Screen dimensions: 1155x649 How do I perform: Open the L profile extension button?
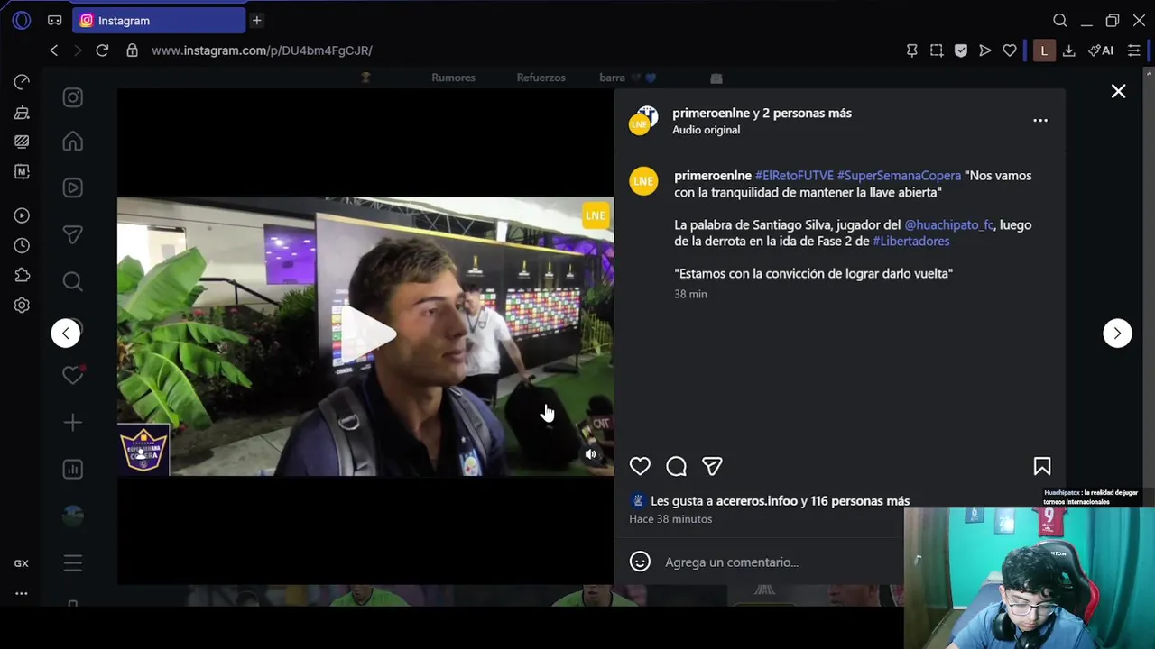pyautogui.click(x=1044, y=50)
